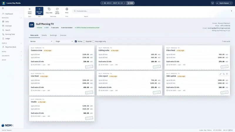Viewport: 235px width, 132px height.
Task: Click the phone number +971 4 555
Action: [x=225, y=26]
